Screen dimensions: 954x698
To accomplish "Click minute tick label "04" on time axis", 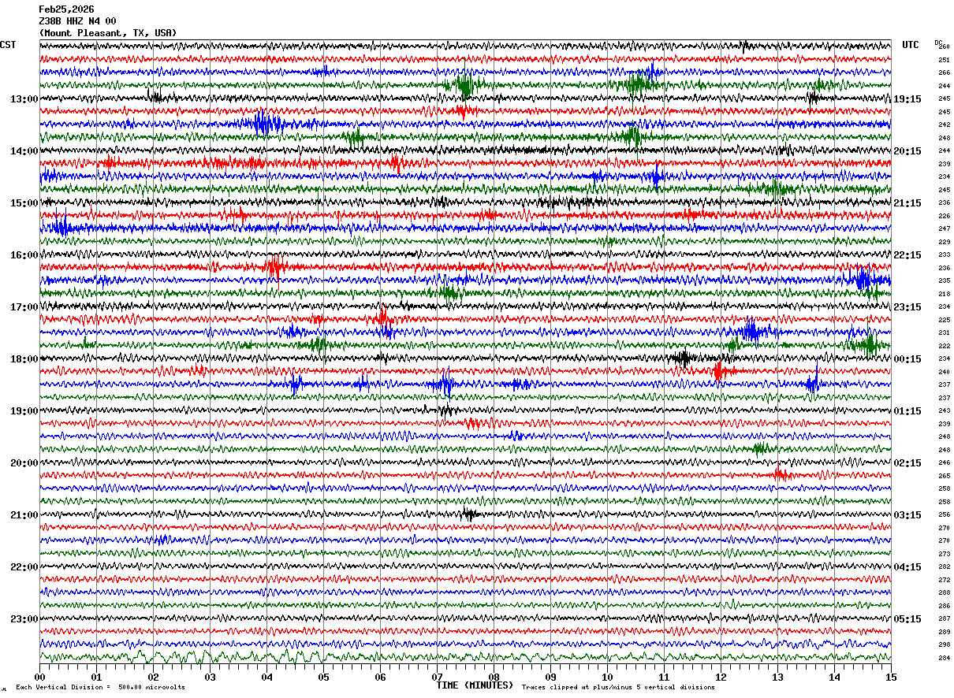I will pos(266,677).
